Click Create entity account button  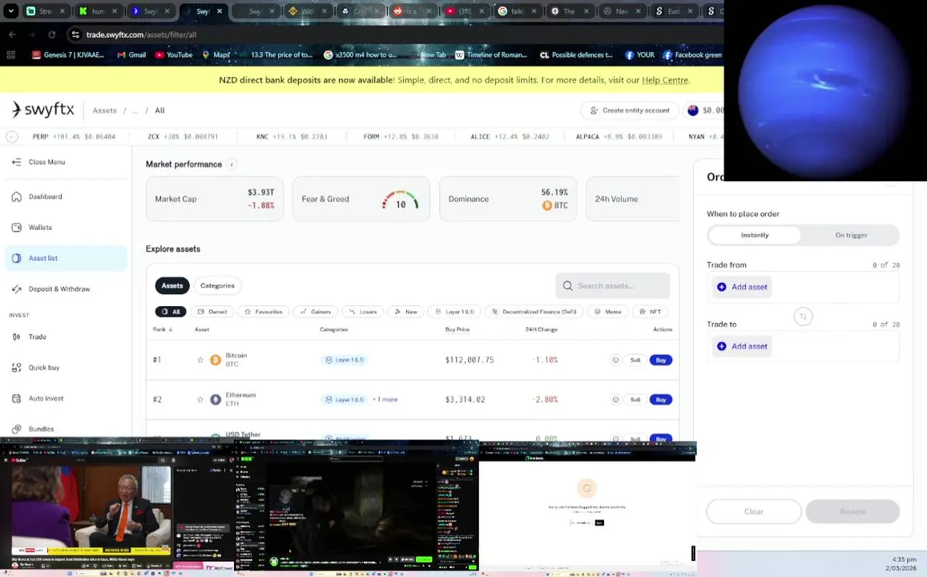(x=630, y=111)
